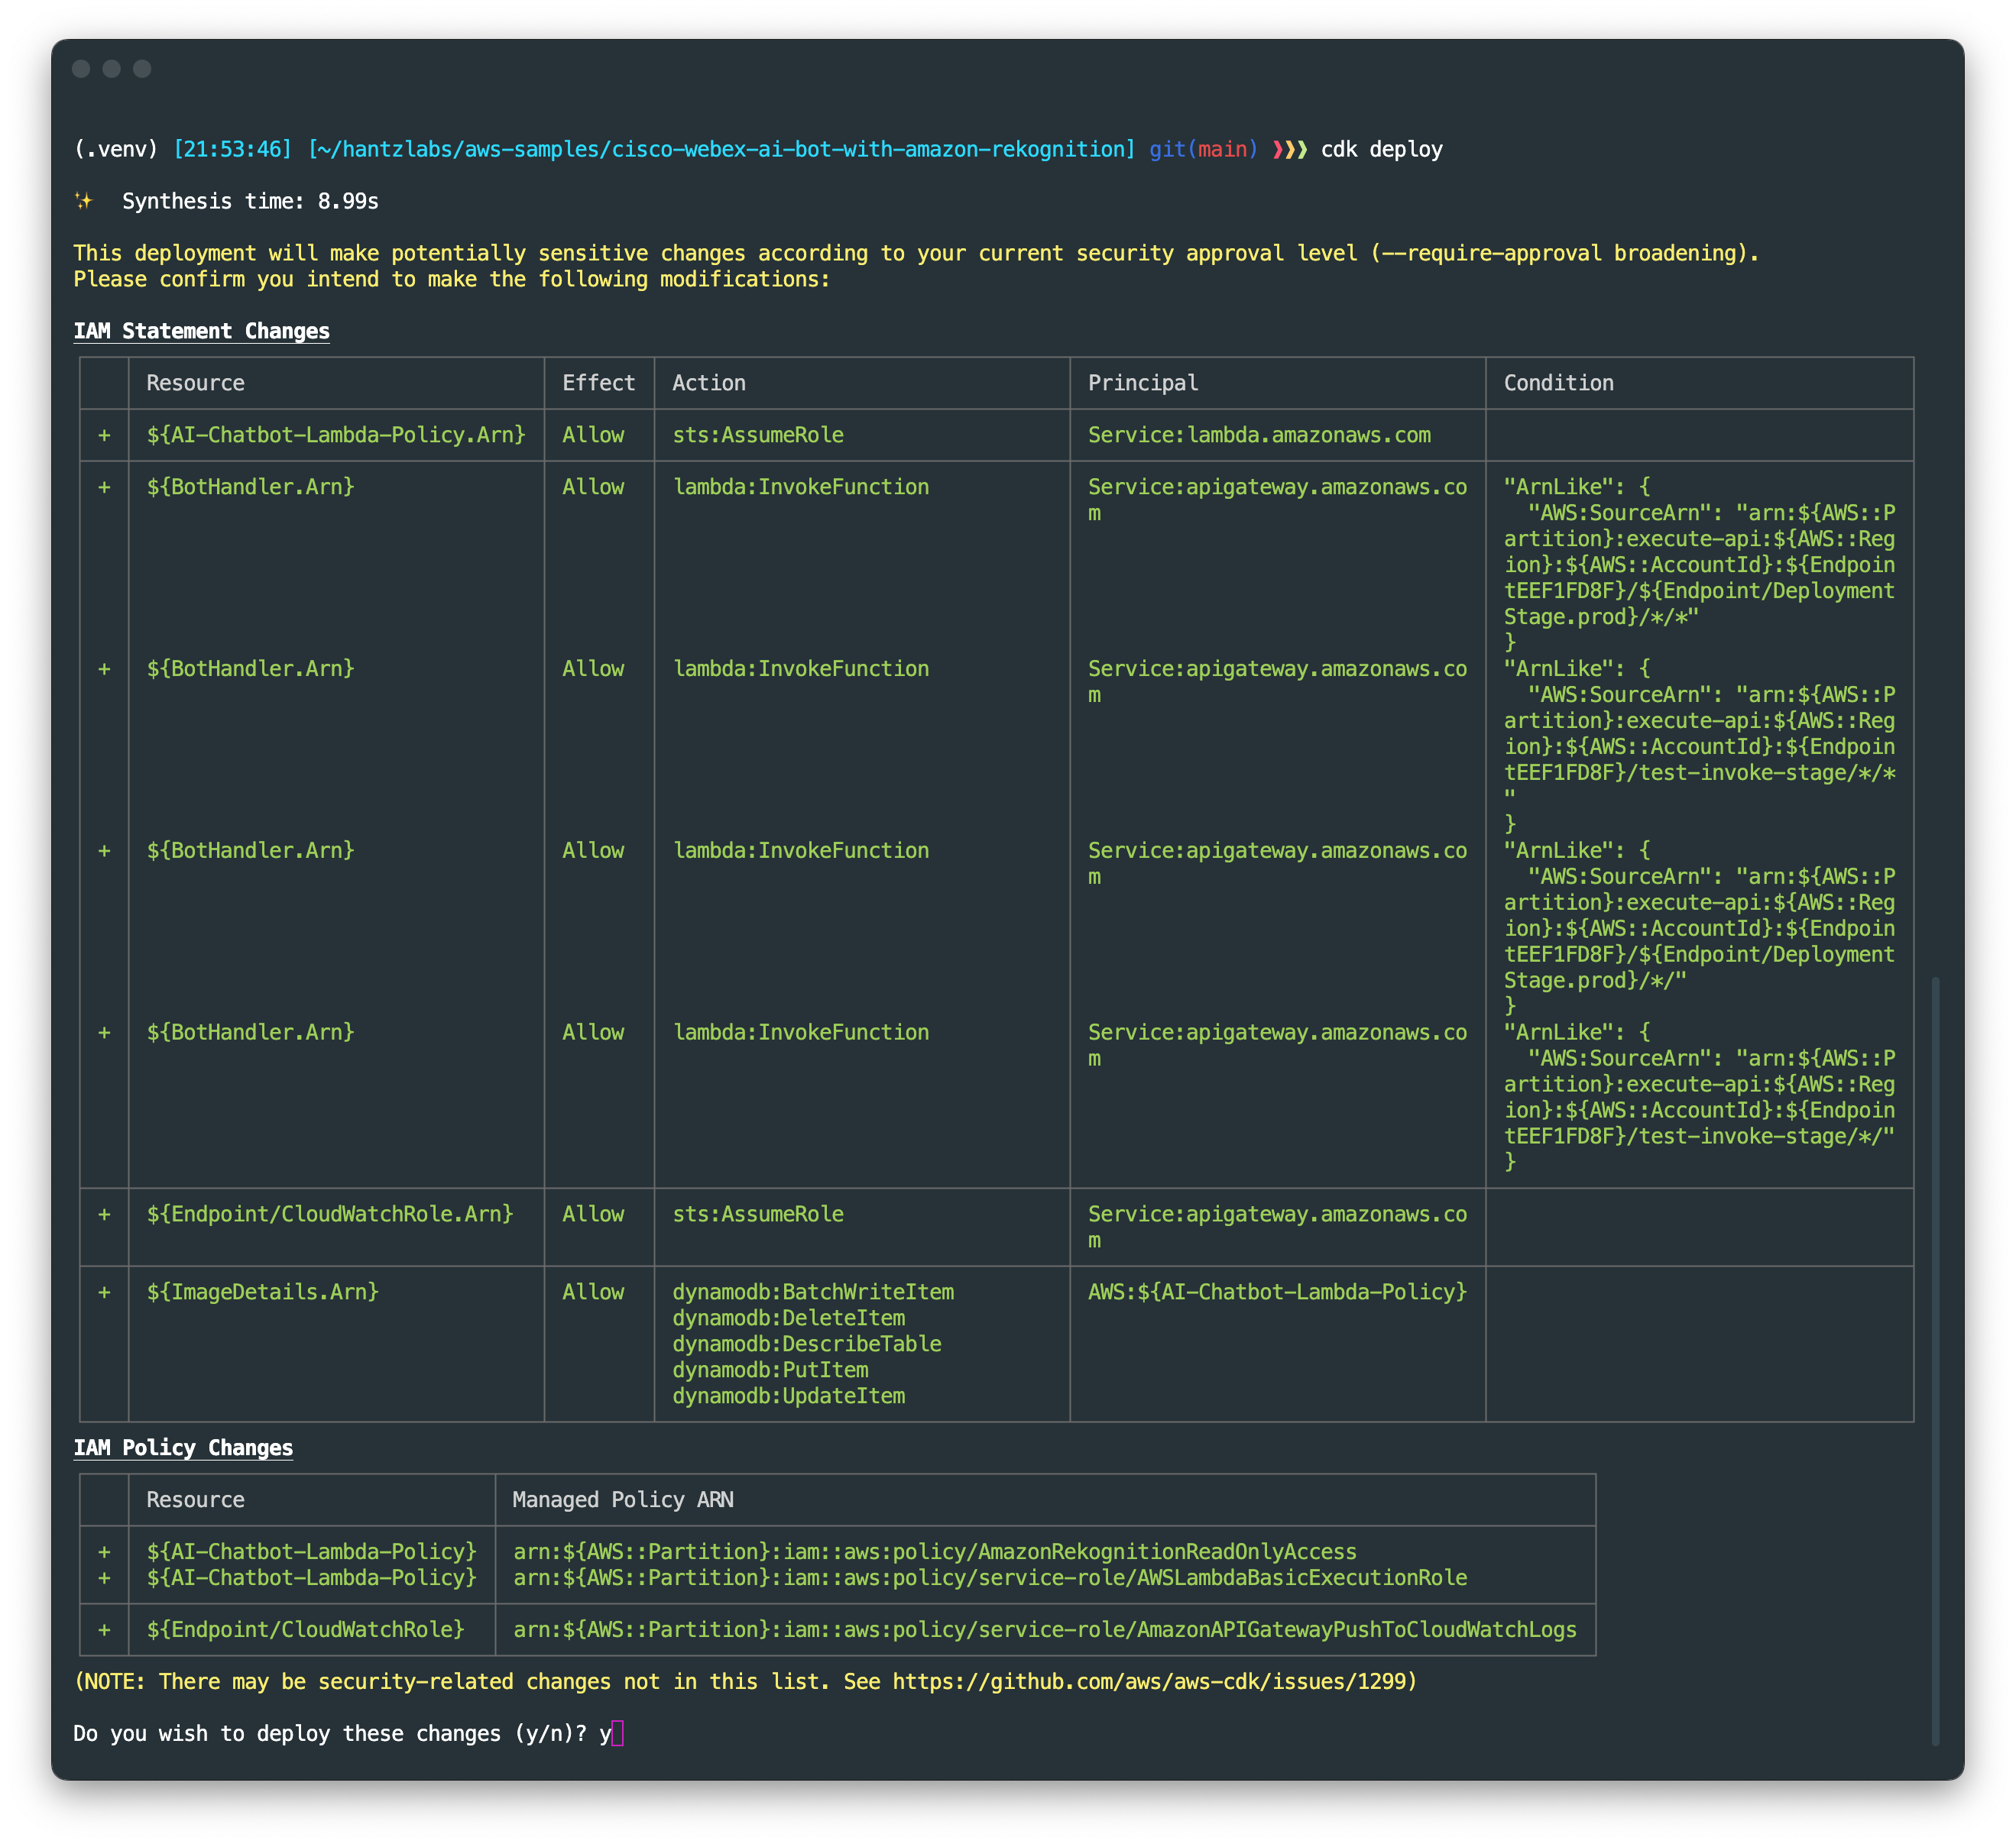Click the colored prompt arrows before cdk deploy
The image size is (2016, 1844).
(1289, 150)
